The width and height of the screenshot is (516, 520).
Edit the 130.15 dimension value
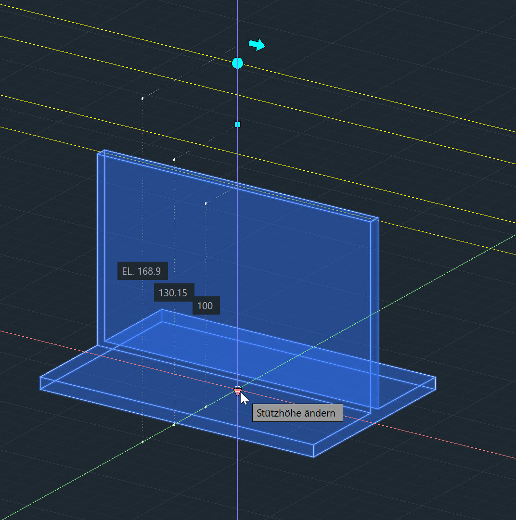(x=174, y=292)
